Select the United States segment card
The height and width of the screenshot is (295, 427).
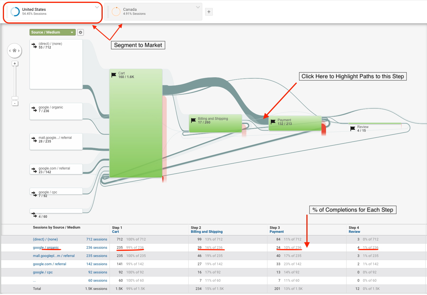(x=53, y=12)
